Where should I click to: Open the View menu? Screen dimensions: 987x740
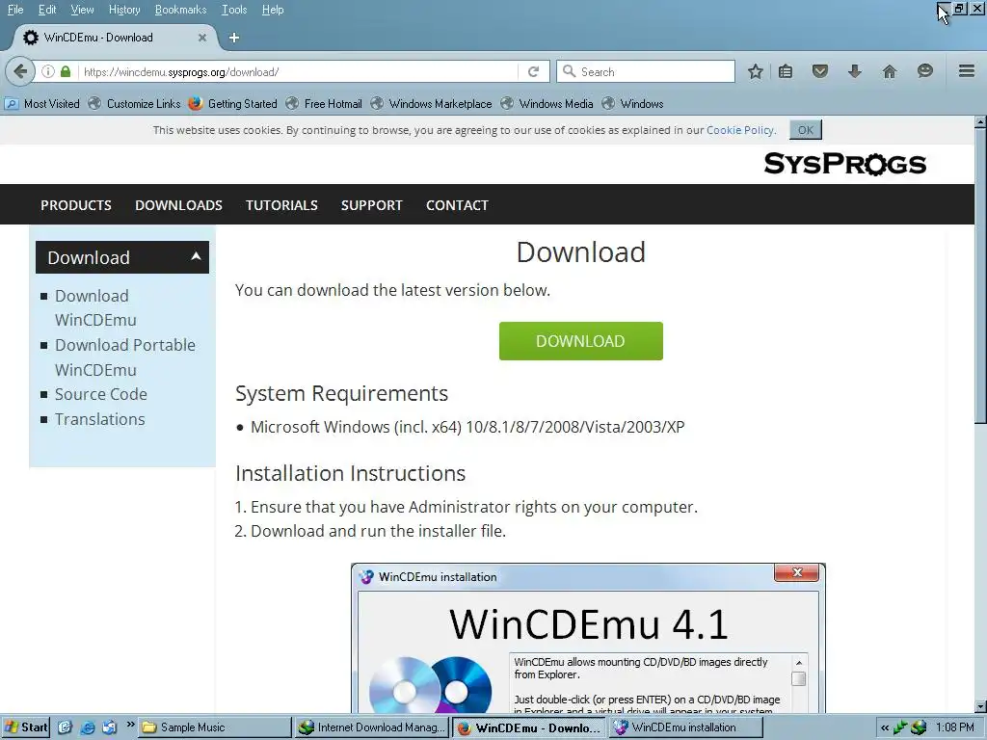[x=82, y=10]
